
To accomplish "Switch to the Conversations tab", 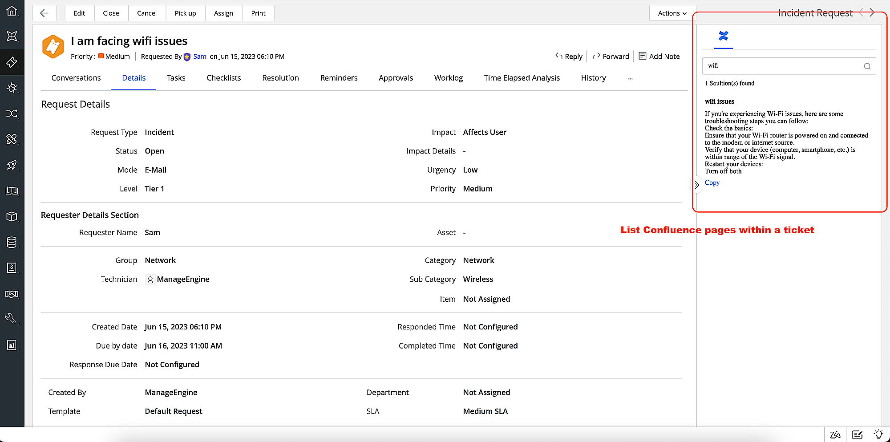I will coord(76,78).
